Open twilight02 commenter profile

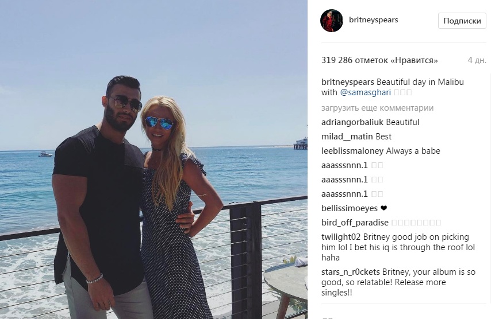341,237
